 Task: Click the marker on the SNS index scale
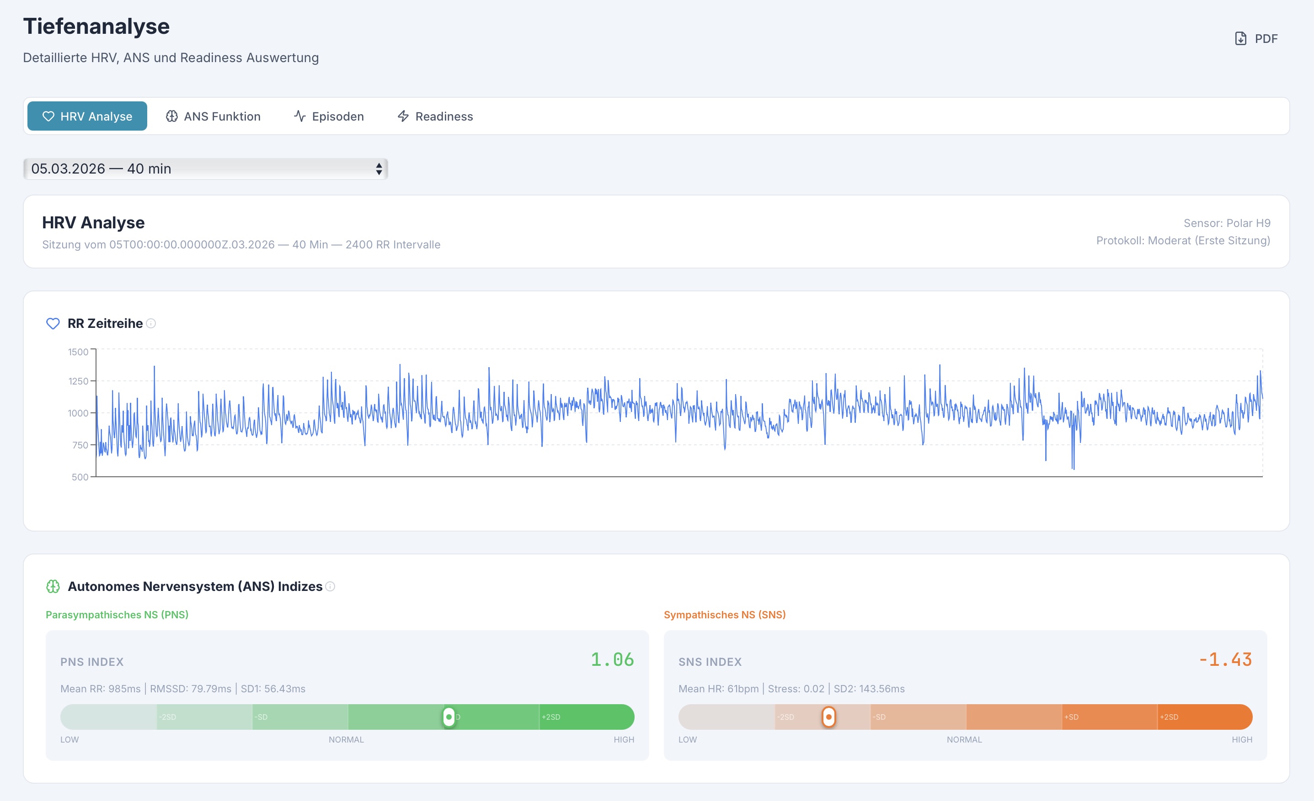829,717
